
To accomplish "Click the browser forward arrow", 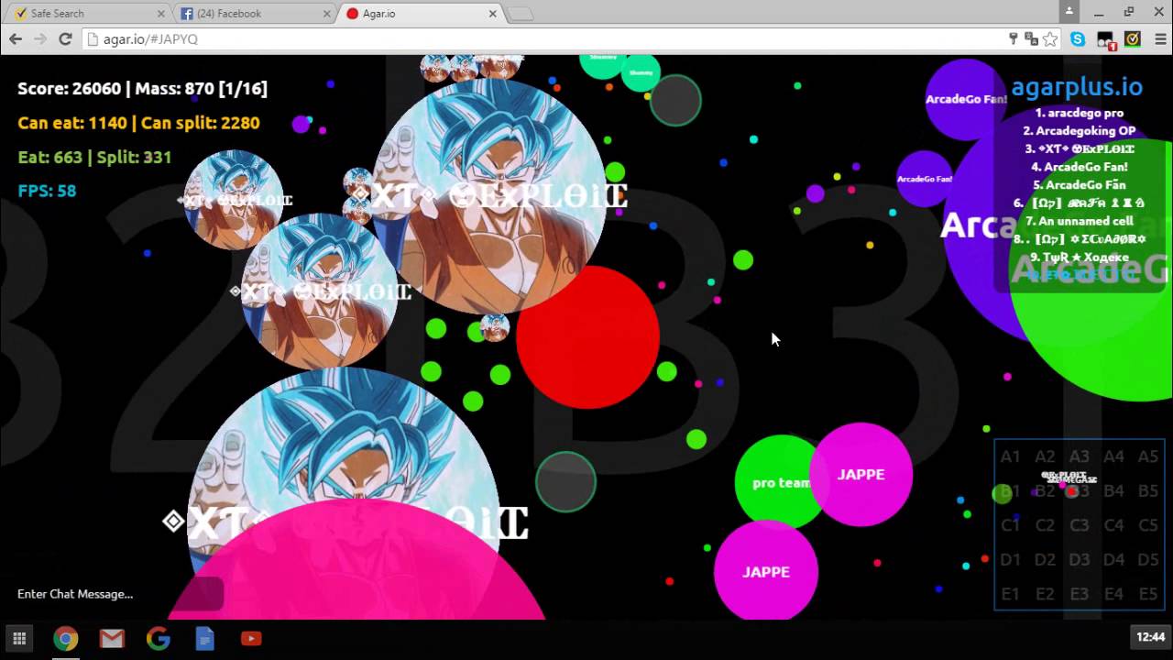I will 40,38.
